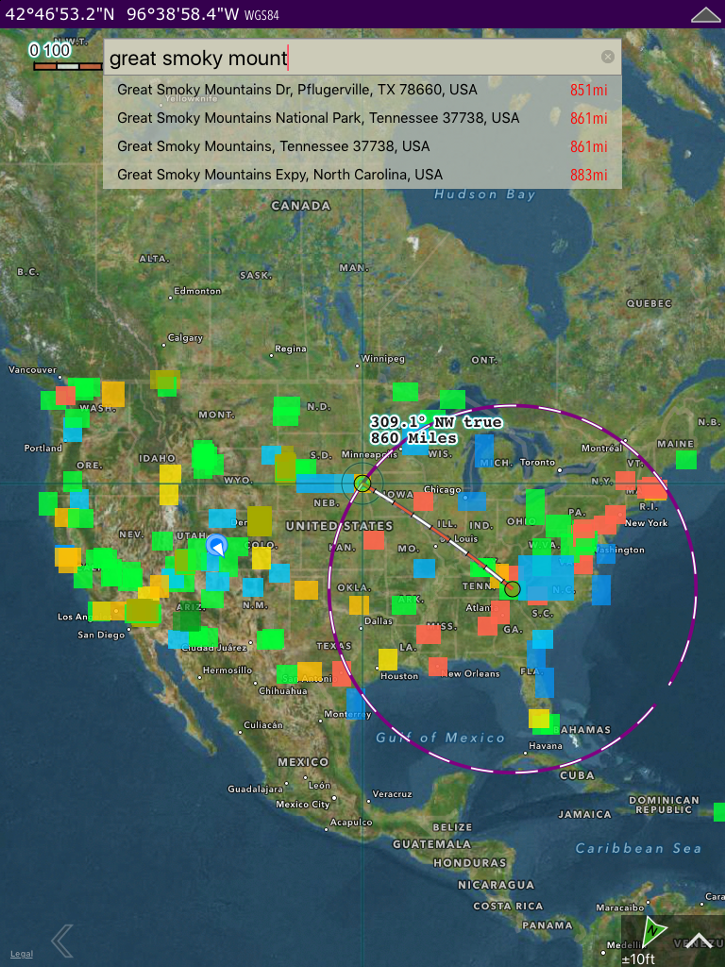Tap the blue current-location marker in Utah

coord(216,547)
